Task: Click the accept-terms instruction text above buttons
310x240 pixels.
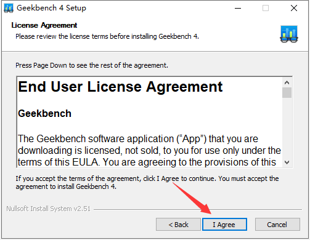Action: point(147,183)
